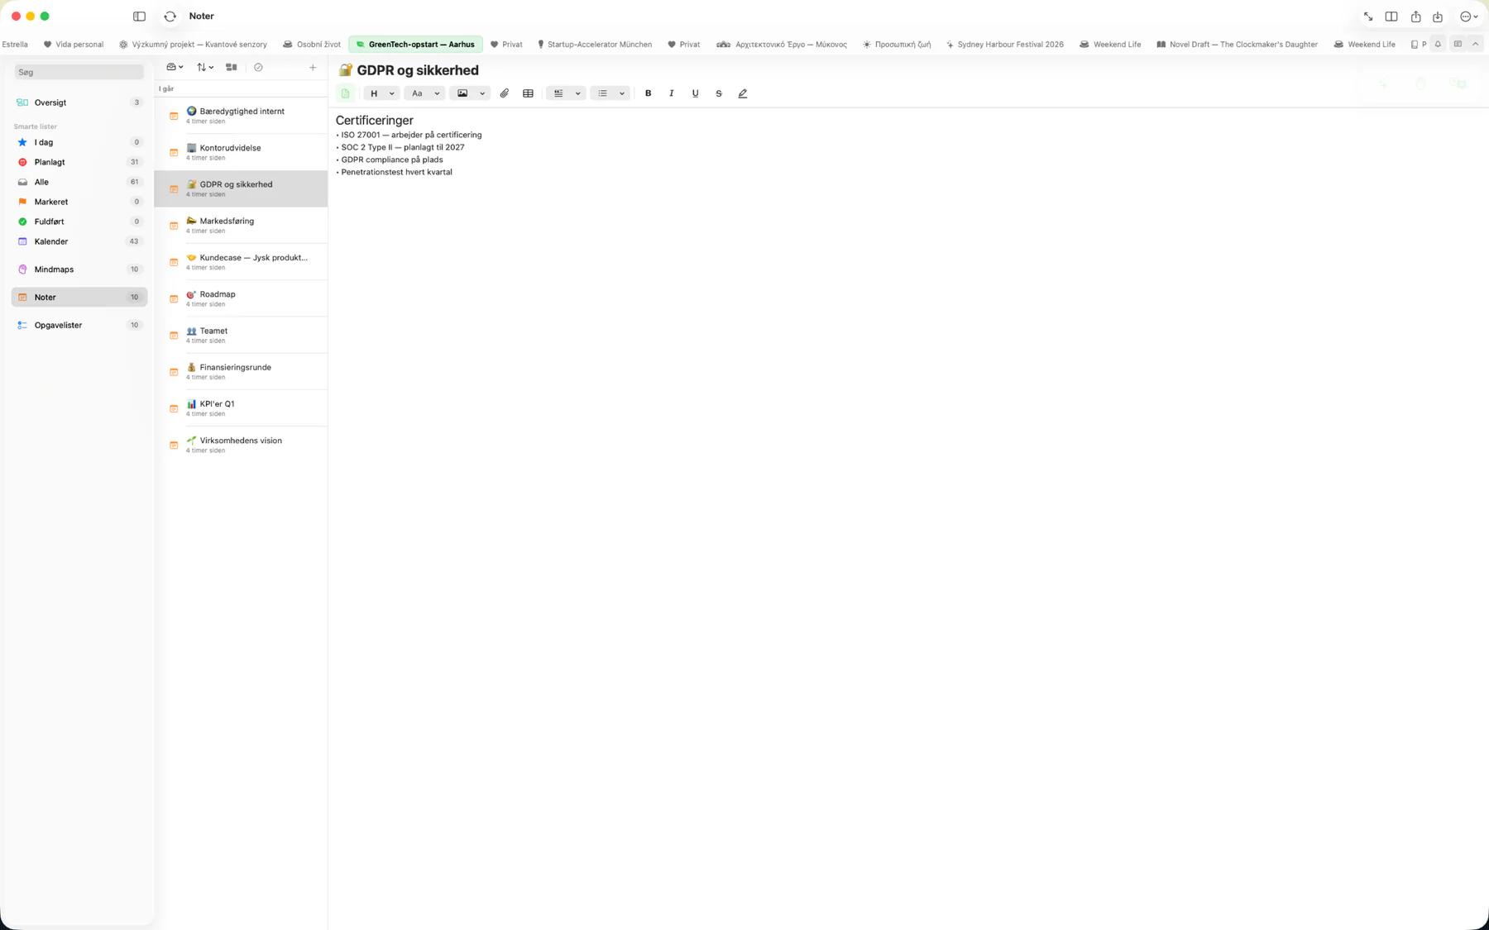
Task: Open the Kontorudvidelse note
Action: click(241, 152)
